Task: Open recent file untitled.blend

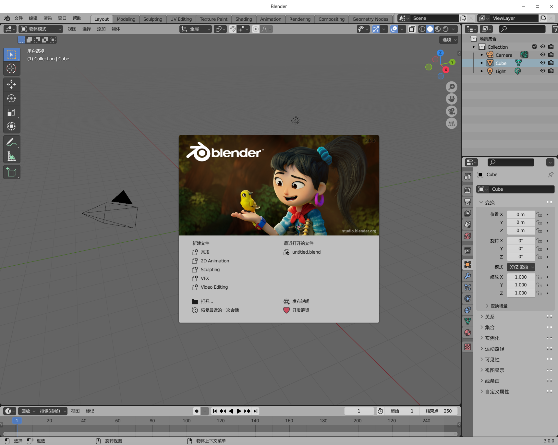Action: [306, 252]
